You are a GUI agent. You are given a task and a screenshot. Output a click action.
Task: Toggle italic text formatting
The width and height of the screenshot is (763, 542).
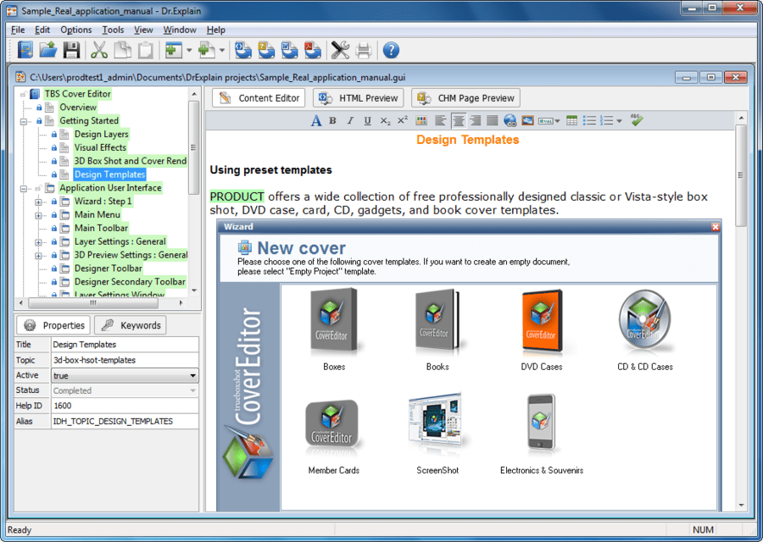[349, 121]
